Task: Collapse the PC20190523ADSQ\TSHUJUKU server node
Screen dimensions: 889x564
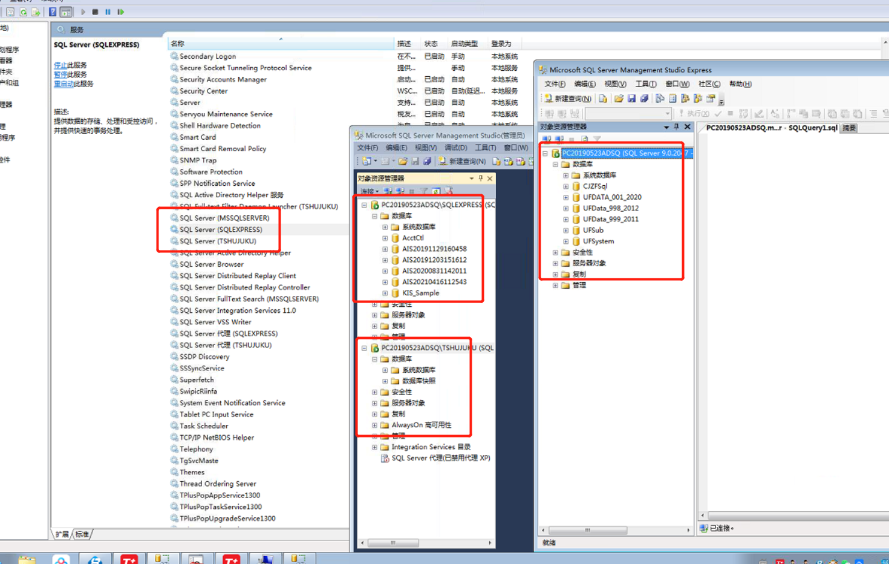Action: tap(364, 348)
